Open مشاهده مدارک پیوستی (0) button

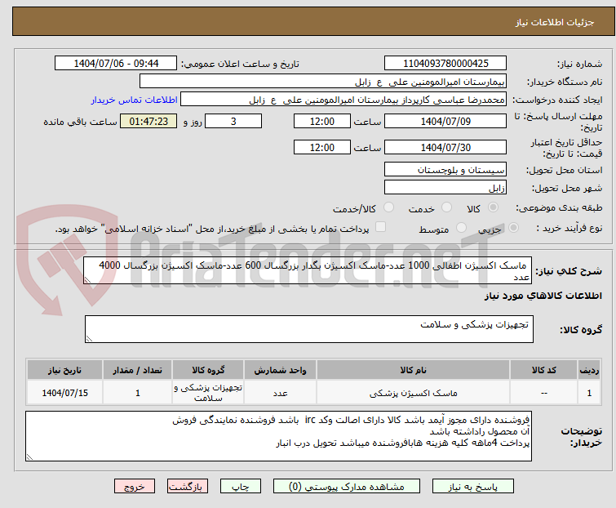click(x=347, y=487)
